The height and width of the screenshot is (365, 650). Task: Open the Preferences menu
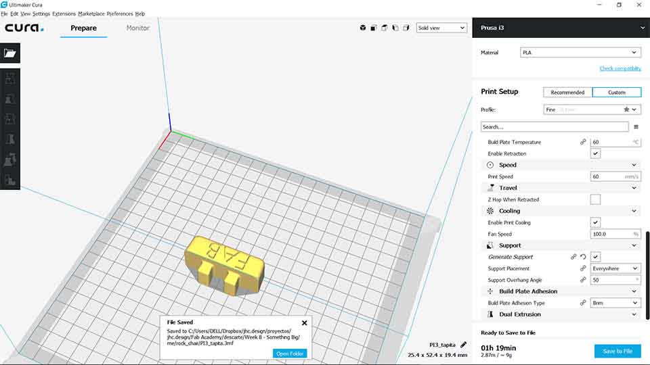120,14
